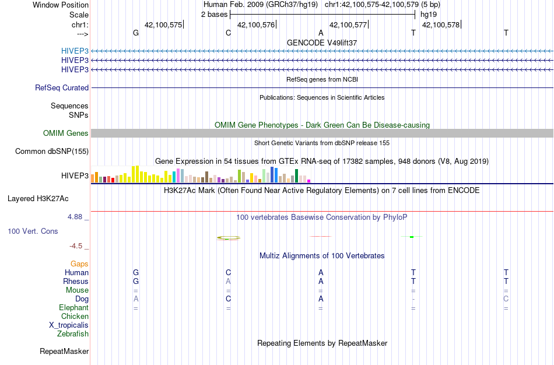Click position label 42,100,576

[x=256, y=24]
